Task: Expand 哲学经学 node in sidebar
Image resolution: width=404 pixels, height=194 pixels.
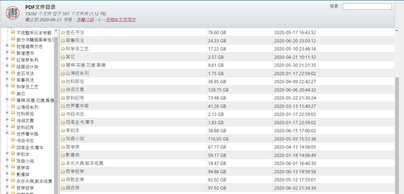Action: (7, 188)
